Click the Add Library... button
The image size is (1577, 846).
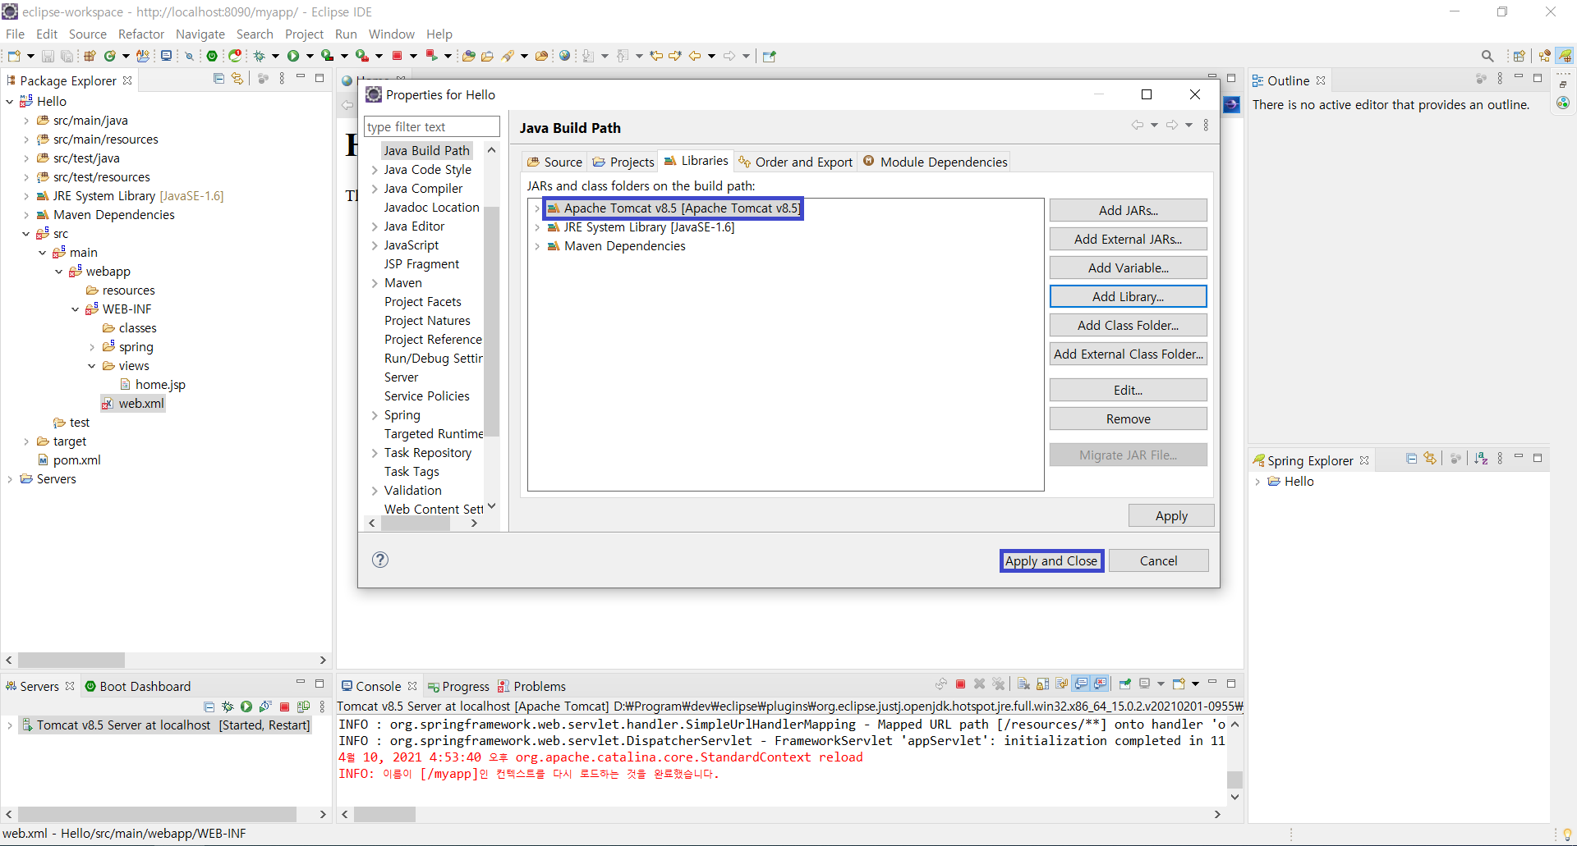(x=1128, y=296)
